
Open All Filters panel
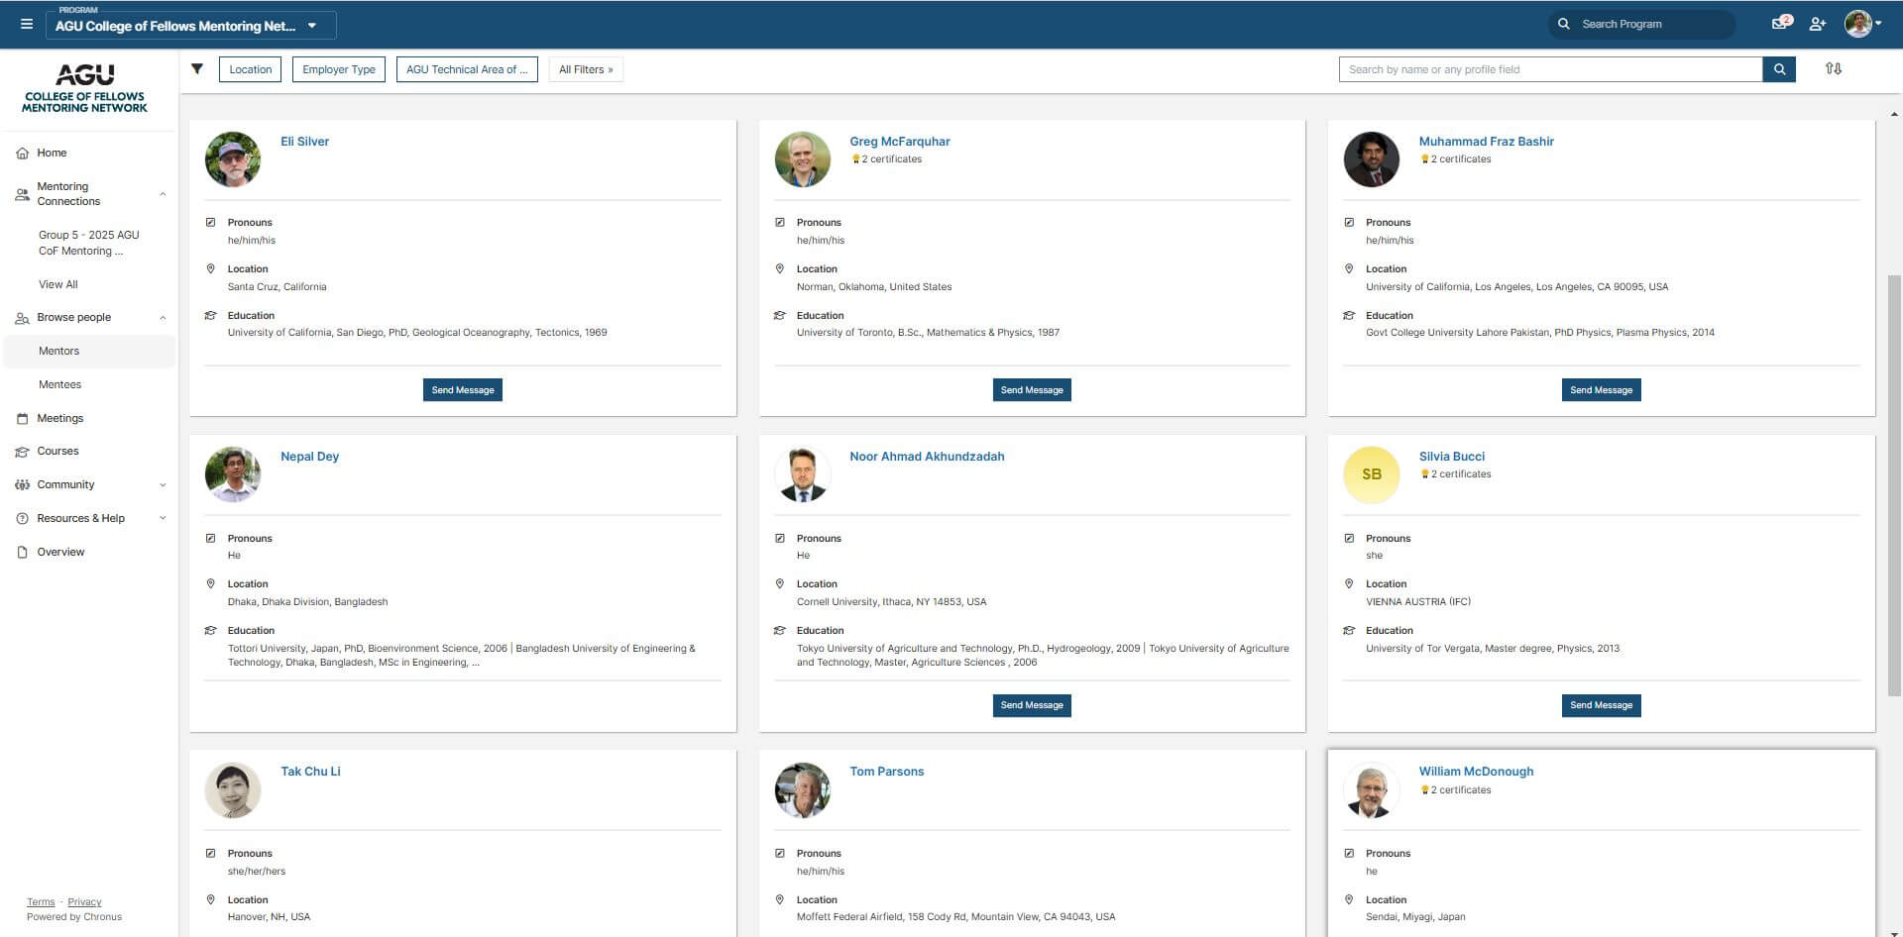pyautogui.click(x=585, y=69)
